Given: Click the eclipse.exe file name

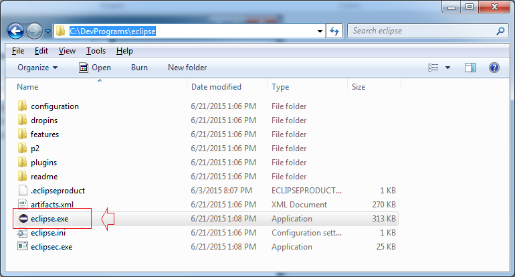Looking at the screenshot, I should tap(49, 219).
